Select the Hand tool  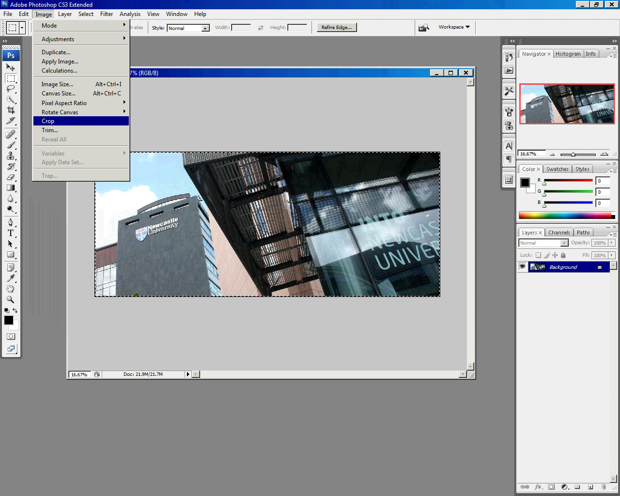(x=11, y=289)
